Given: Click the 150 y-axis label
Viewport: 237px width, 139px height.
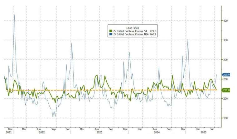Looking at the screenshot, I should pos(225,118).
